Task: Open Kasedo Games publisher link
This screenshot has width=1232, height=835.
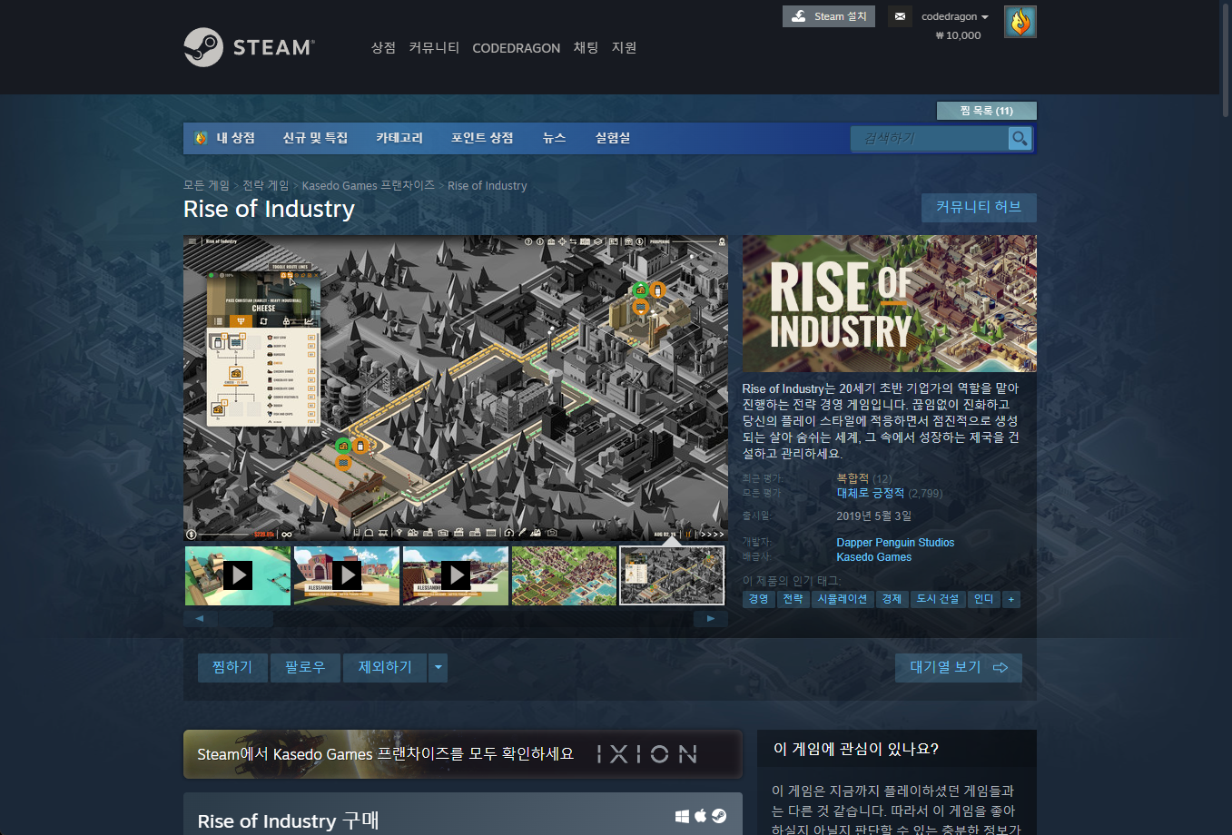Action: [874, 557]
